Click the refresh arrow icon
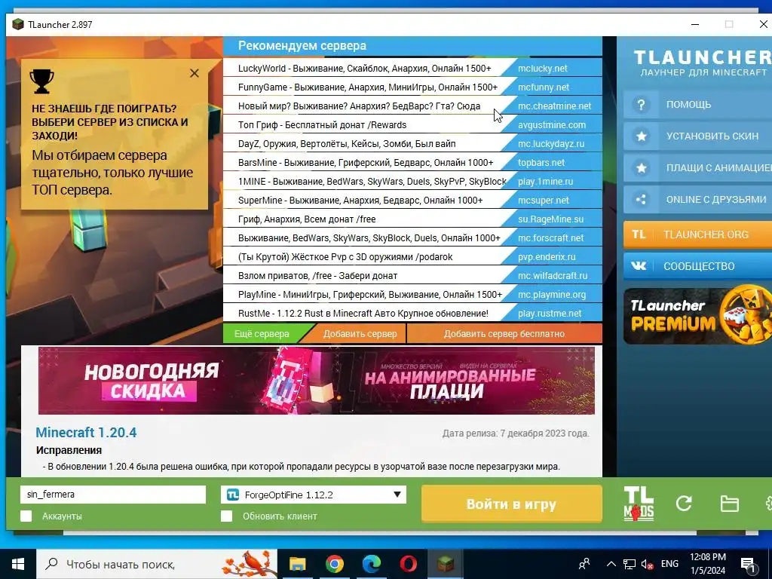The height and width of the screenshot is (579, 772). click(x=684, y=503)
